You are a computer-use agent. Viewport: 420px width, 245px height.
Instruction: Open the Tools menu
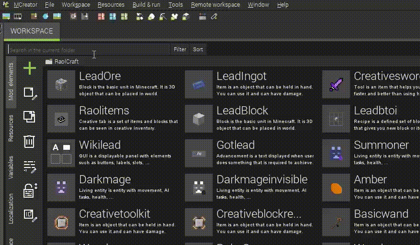pos(175,5)
